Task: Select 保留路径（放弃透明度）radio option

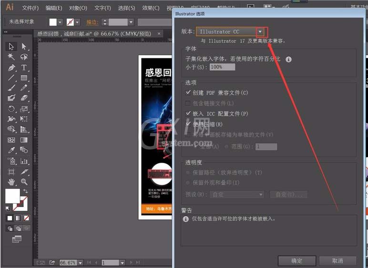Action: click(x=188, y=173)
